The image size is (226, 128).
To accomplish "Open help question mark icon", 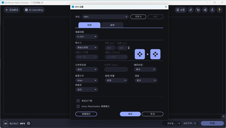I will [x=219, y=10].
